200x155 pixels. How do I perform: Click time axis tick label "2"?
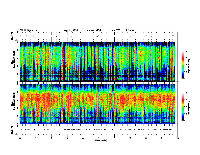[x=52, y=138]
